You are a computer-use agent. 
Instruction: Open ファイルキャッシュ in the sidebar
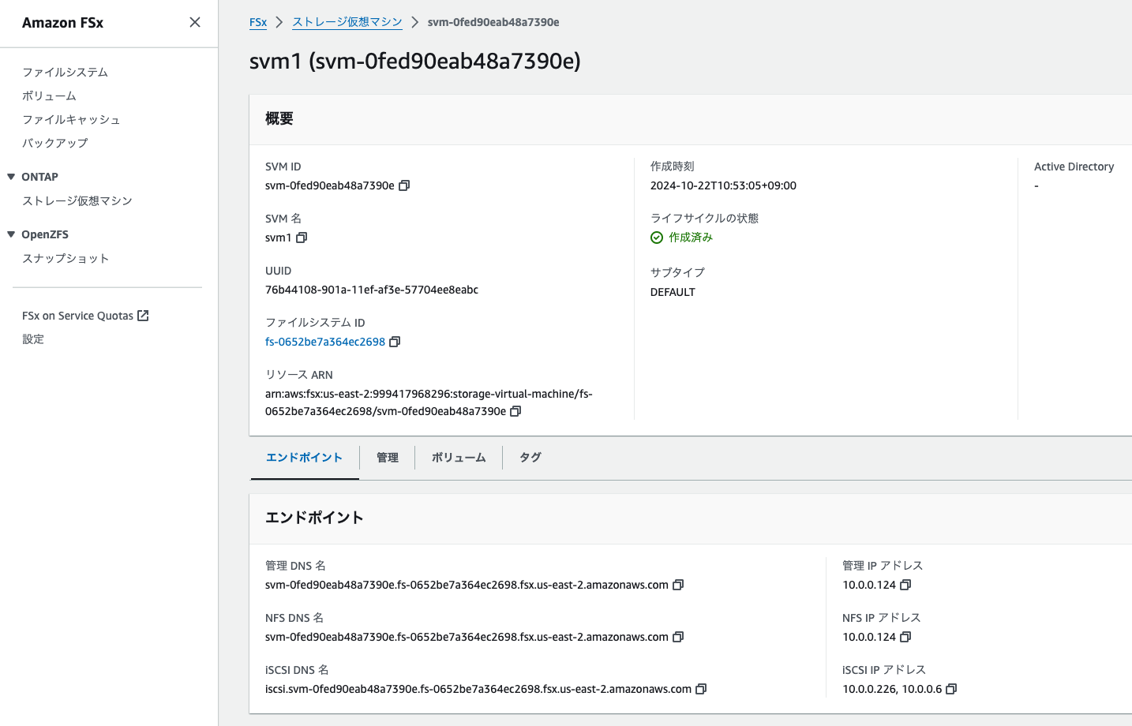[x=71, y=119]
